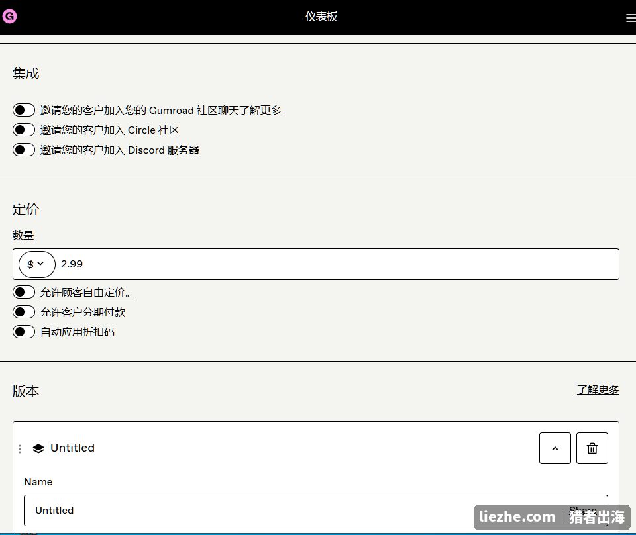
Task: Click the 邀请您的客户加入 Discord 服务器 label
Action: coord(120,150)
